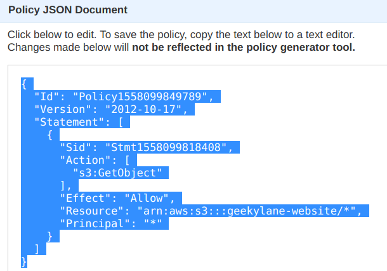Click the "Sid" Stmt1558099818408 line

click(147, 147)
